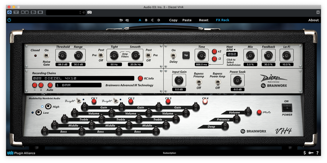Screen dimensions: 327x163
Task: Toggle the Noise Gate On switch
Action: click(46, 55)
